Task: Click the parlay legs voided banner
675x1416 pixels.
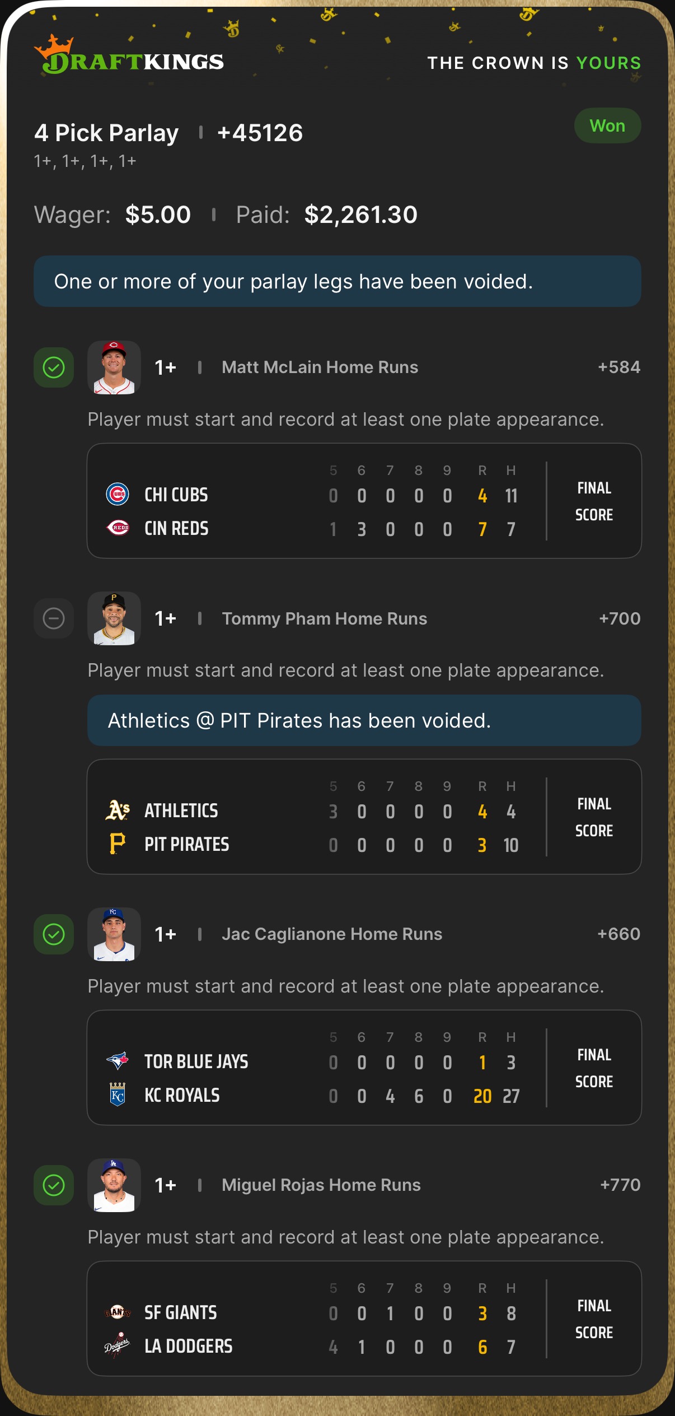Action: click(337, 281)
